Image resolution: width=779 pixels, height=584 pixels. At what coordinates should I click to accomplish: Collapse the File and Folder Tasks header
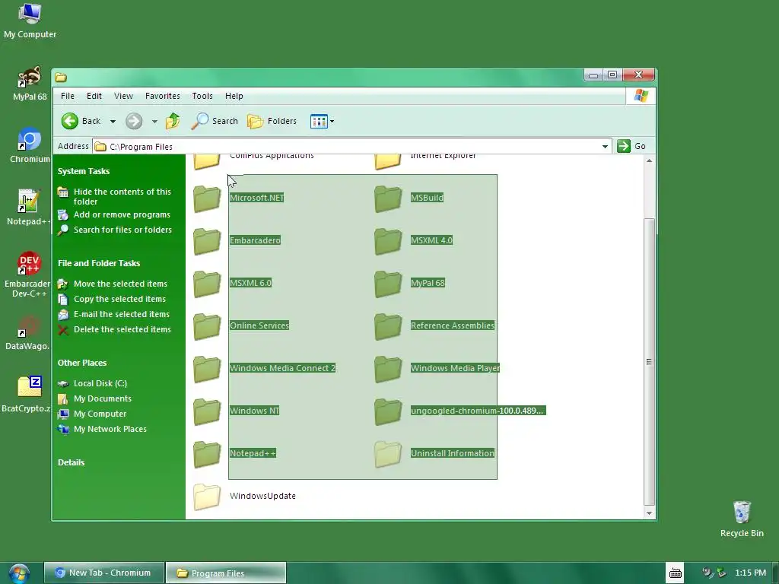pyautogui.click(x=99, y=263)
